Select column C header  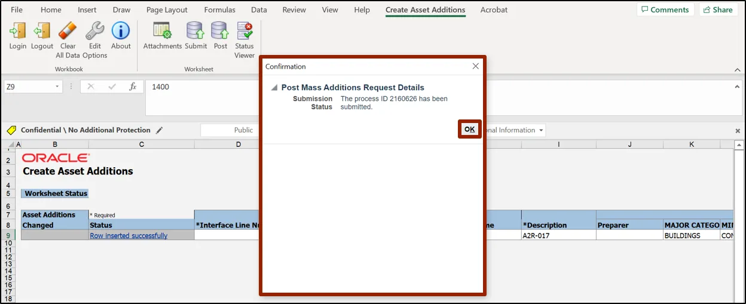tap(142, 145)
